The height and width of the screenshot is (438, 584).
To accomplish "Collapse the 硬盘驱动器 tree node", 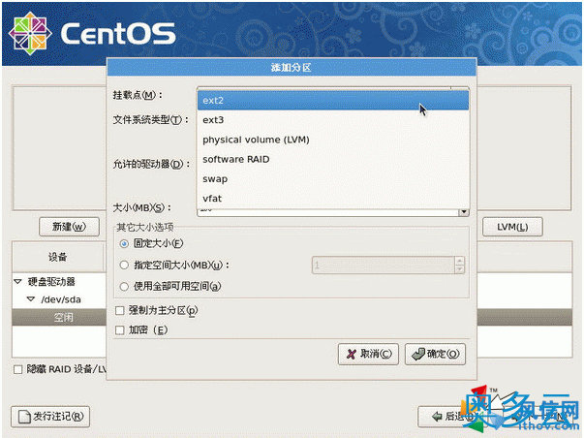I will [17, 281].
